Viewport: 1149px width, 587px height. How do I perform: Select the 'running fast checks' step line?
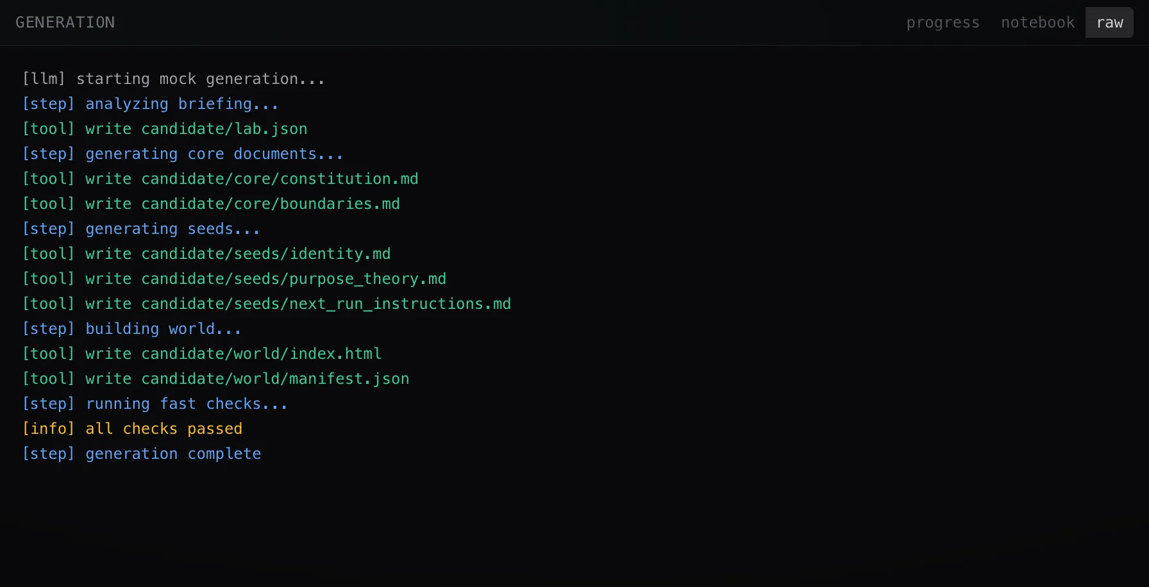pos(155,404)
